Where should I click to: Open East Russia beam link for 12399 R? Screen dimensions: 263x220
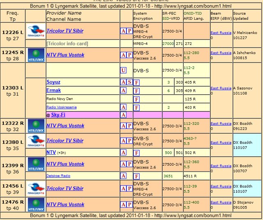(221, 166)
